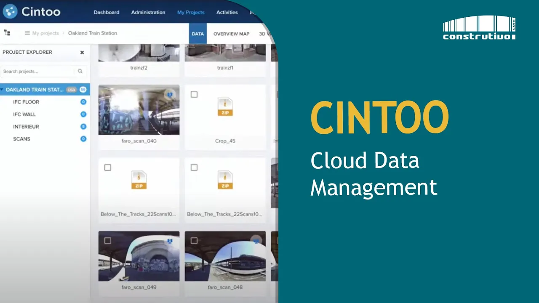Click the count badge next to SCANS

coord(83,139)
